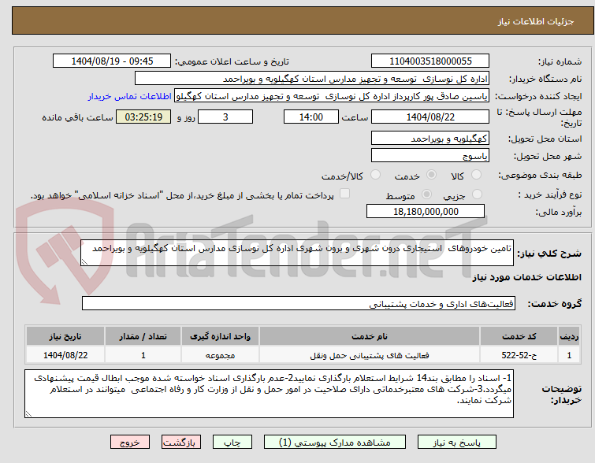The height and width of the screenshot is (463, 595).
Task: Click the نوع فرآیند خرید label
Action: [x=550, y=195]
